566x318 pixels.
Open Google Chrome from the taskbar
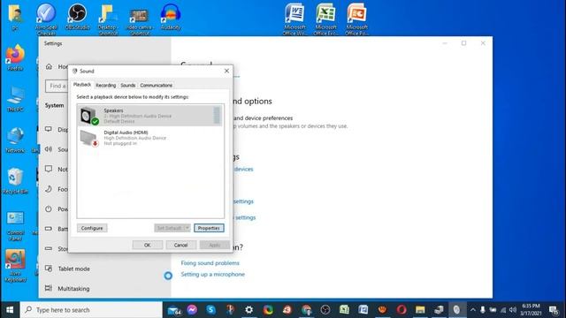[306, 310]
